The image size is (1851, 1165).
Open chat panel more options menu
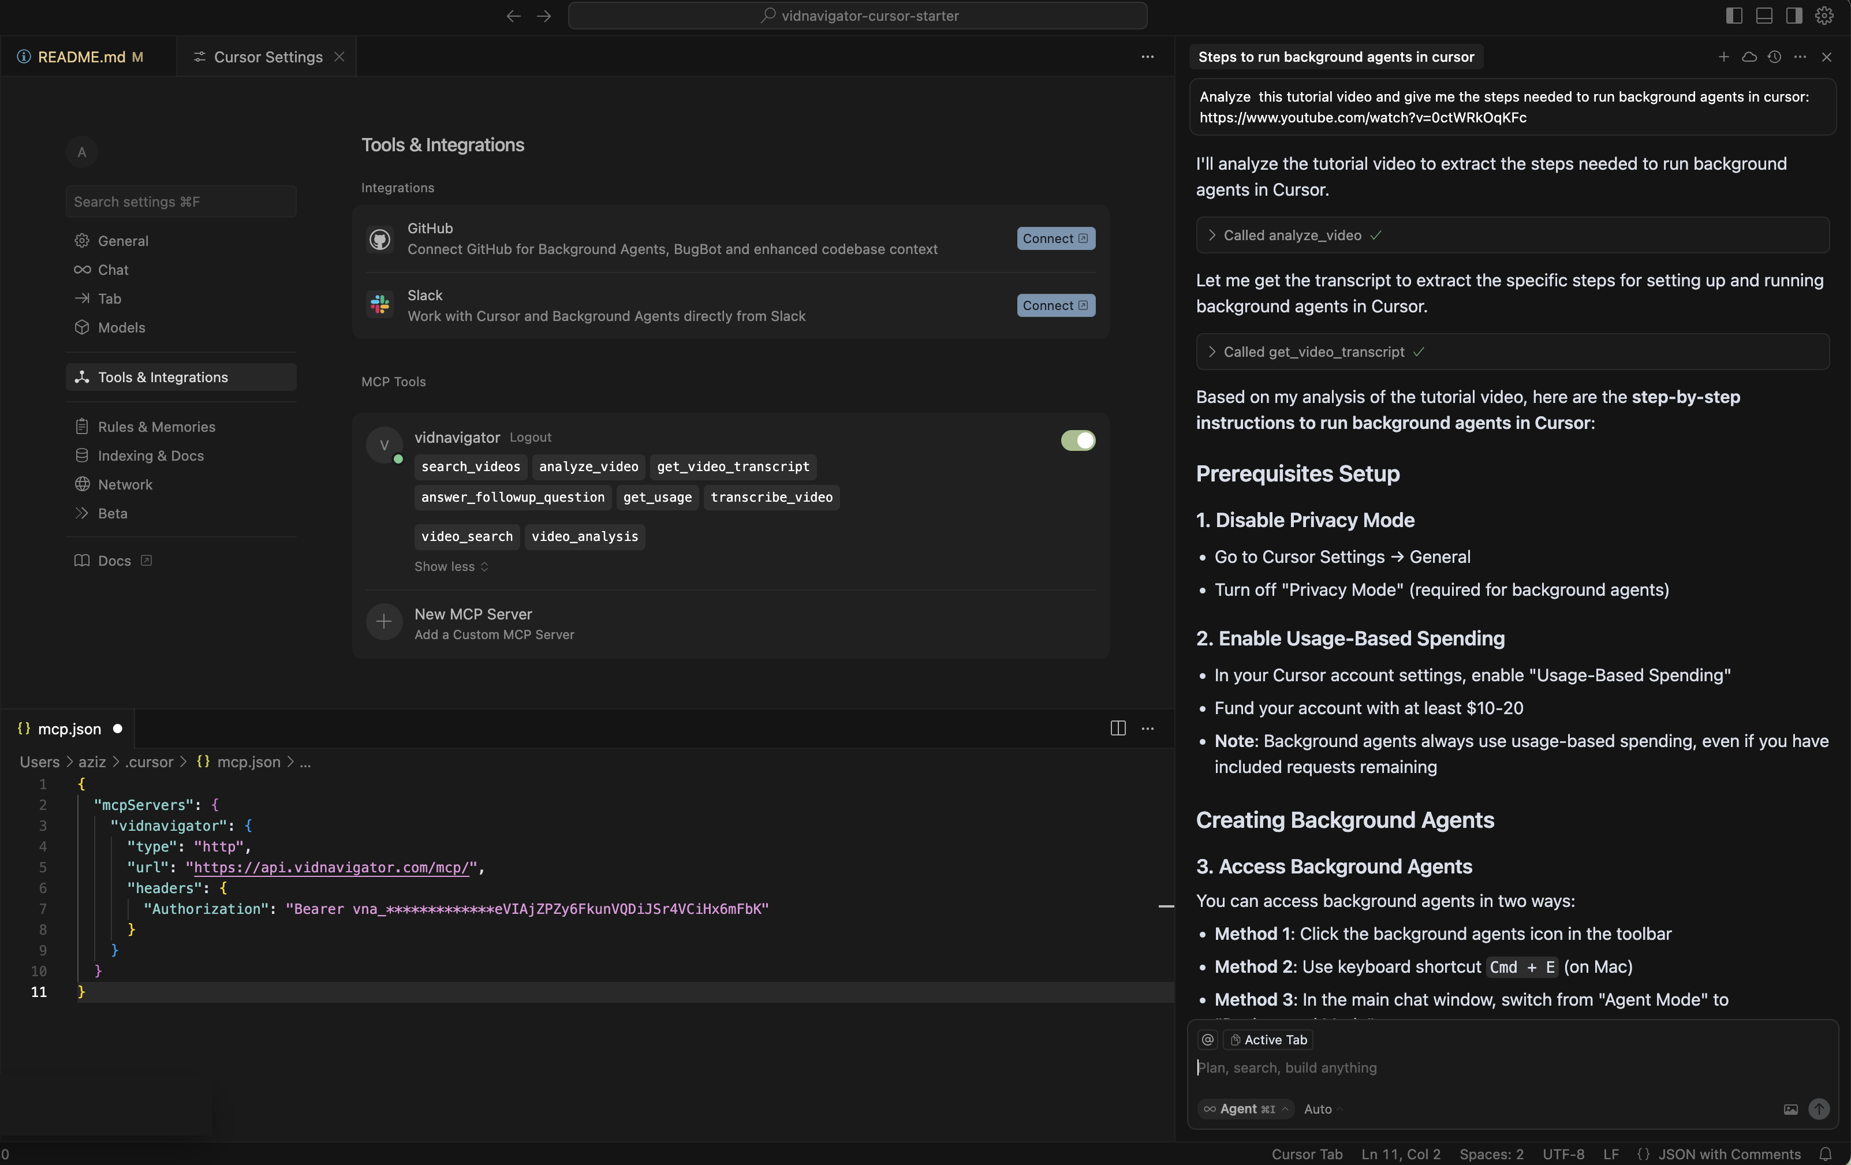(x=1800, y=57)
